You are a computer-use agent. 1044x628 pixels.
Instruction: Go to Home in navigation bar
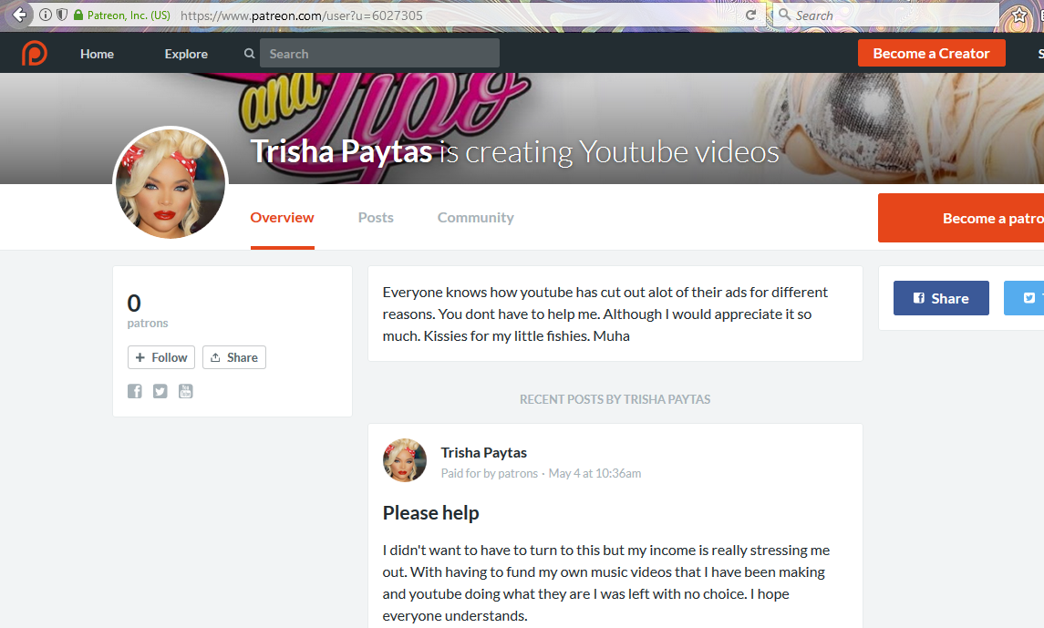(x=97, y=54)
